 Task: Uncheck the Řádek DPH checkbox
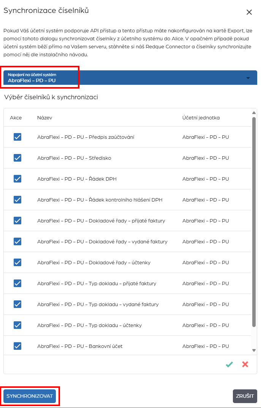[x=17, y=179]
